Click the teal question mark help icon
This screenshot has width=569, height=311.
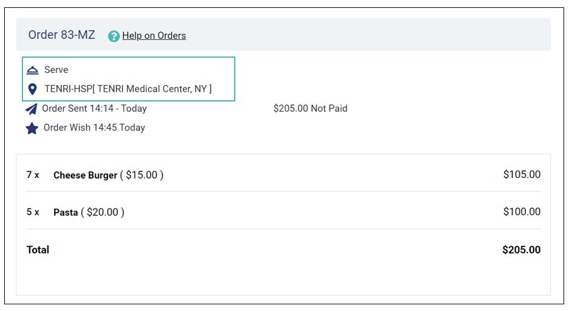(x=113, y=36)
